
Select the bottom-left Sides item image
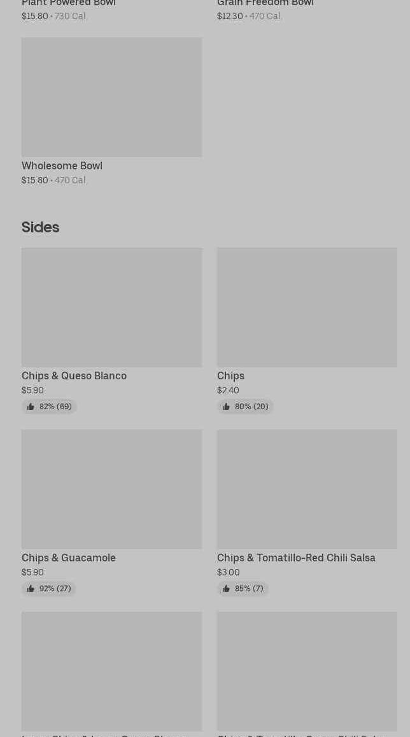111,671
